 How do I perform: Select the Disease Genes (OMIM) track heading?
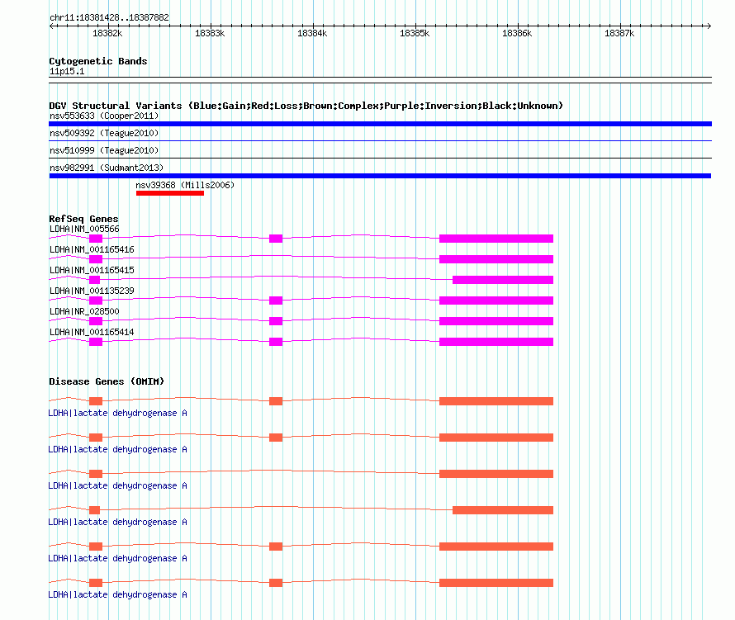(x=107, y=381)
